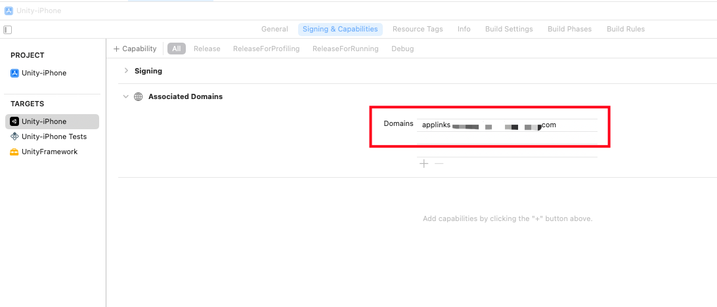Select the Unity-iPhone target
The image size is (717, 307).
pos(52,121)
